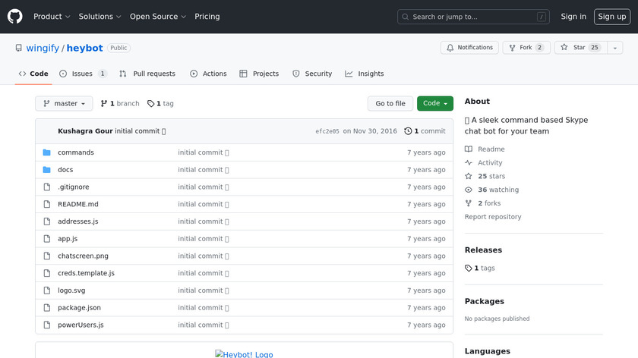The image size is (638, 358).
Task: Click the Go to file button
Action: [x=390, y=104]
